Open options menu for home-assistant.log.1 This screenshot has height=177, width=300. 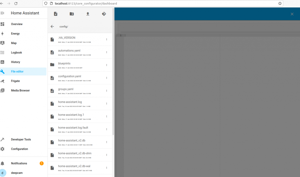pyautogui.click(x=107, y=116)
